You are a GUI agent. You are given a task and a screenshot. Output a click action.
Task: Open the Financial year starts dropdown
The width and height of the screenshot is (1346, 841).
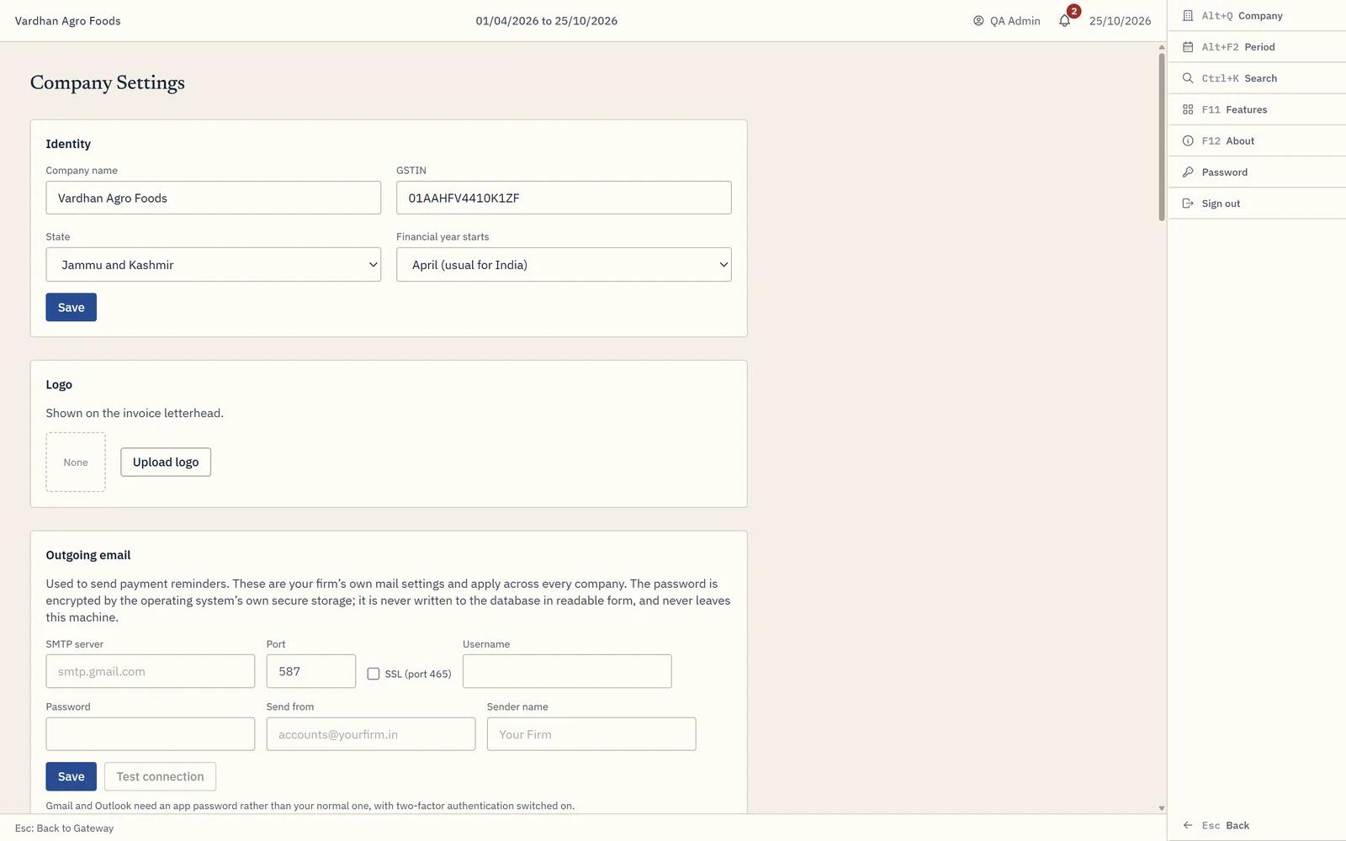[564, 264]
